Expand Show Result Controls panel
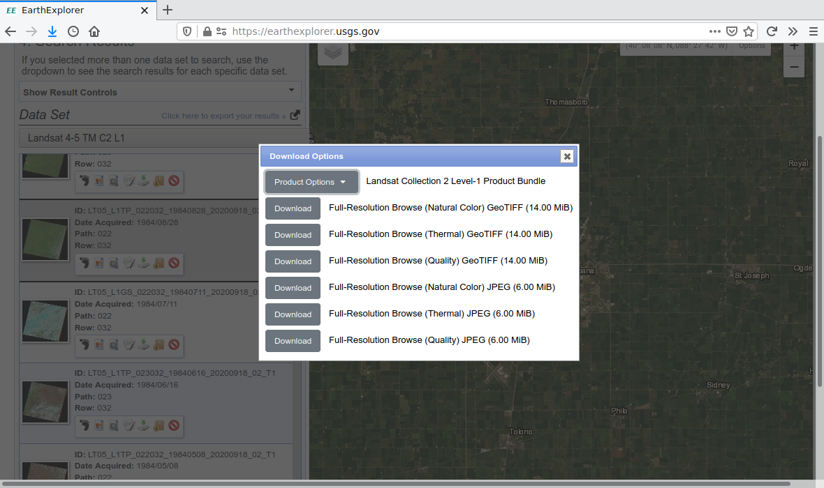 pos(160,91)
